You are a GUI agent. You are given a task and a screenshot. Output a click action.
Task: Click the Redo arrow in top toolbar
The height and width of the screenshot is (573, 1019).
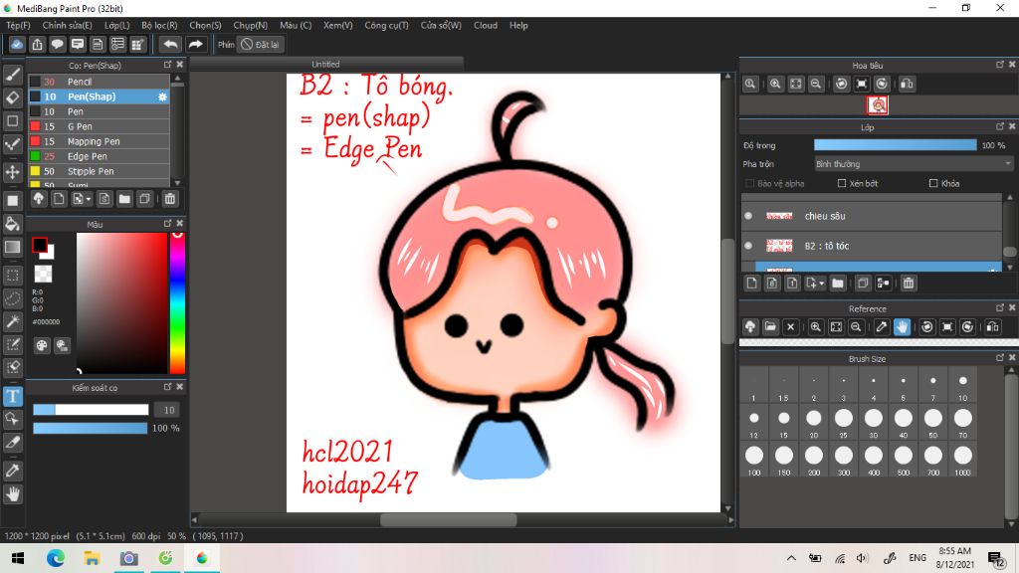point(195,44)
